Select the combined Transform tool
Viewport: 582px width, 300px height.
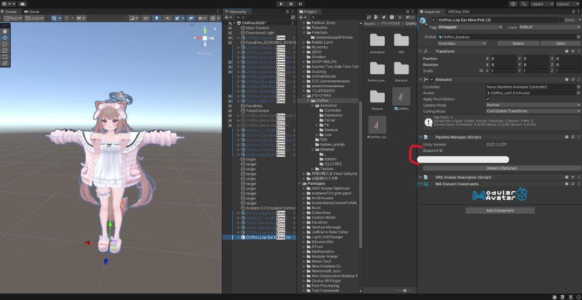click(x=5, y=64)
